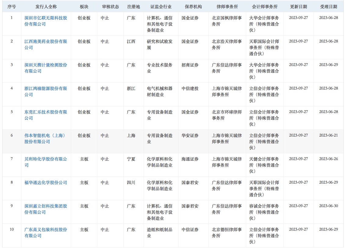Screen dimensions: 345x248
Task: Click the 注册地 column header
Action: click(x=134, y=7)
